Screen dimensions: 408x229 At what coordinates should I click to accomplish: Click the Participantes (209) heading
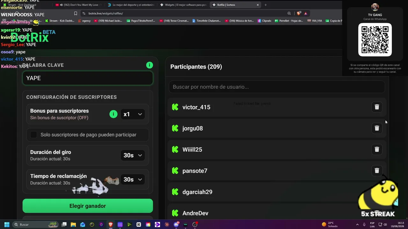click(x=196, y=67)
